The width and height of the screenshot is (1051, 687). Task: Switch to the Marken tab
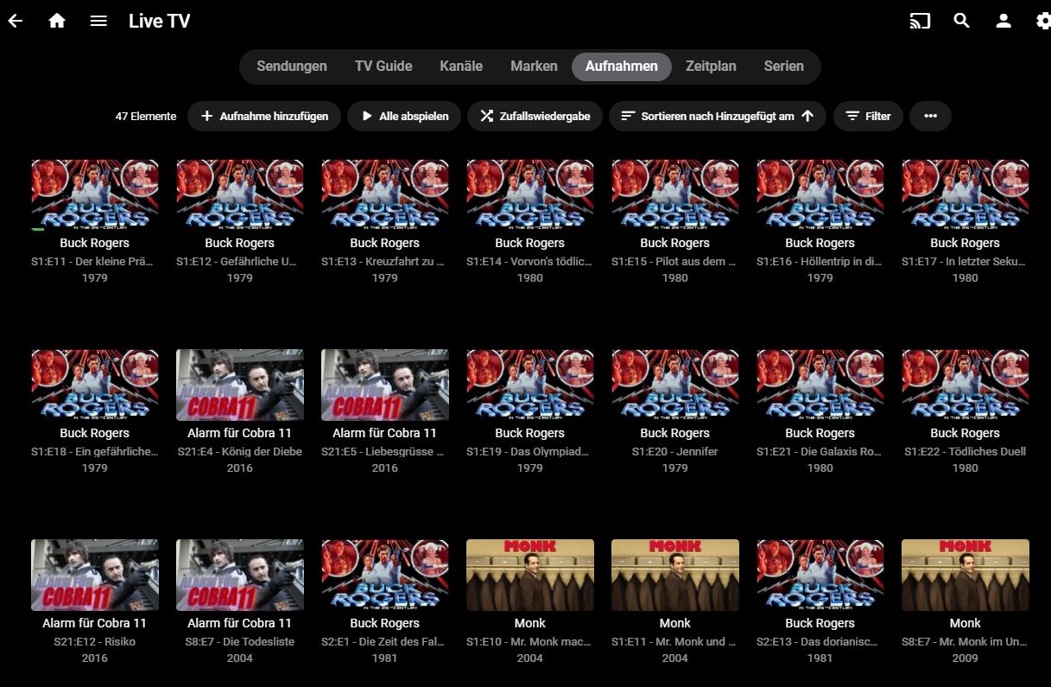pyautogui.click(x=534, y=67)
